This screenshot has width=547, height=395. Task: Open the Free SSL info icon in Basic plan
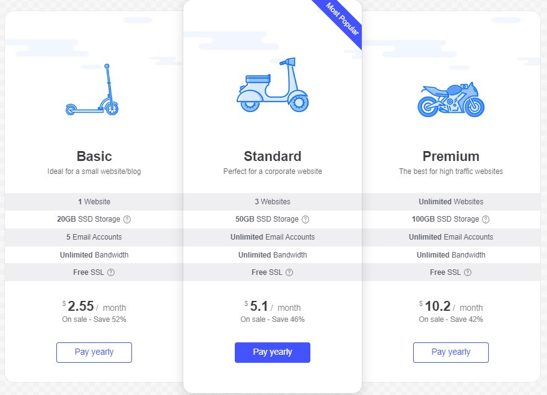click(111, 272)
